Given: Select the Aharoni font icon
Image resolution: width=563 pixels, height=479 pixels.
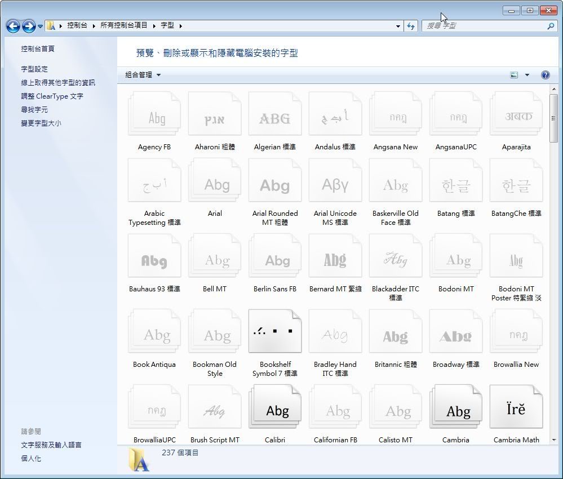Looking at the screenshot, I should click(215, 114).
